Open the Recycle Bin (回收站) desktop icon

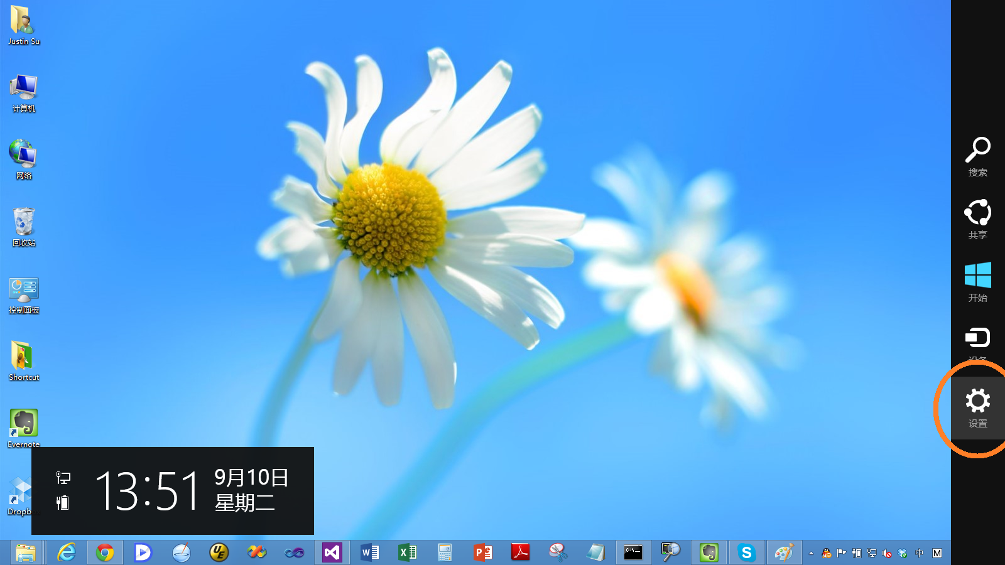[24, 226]
